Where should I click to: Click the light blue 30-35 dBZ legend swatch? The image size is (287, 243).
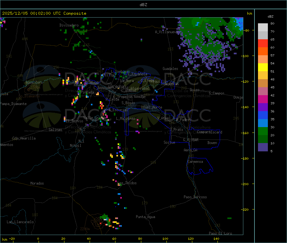click(263, 123)
